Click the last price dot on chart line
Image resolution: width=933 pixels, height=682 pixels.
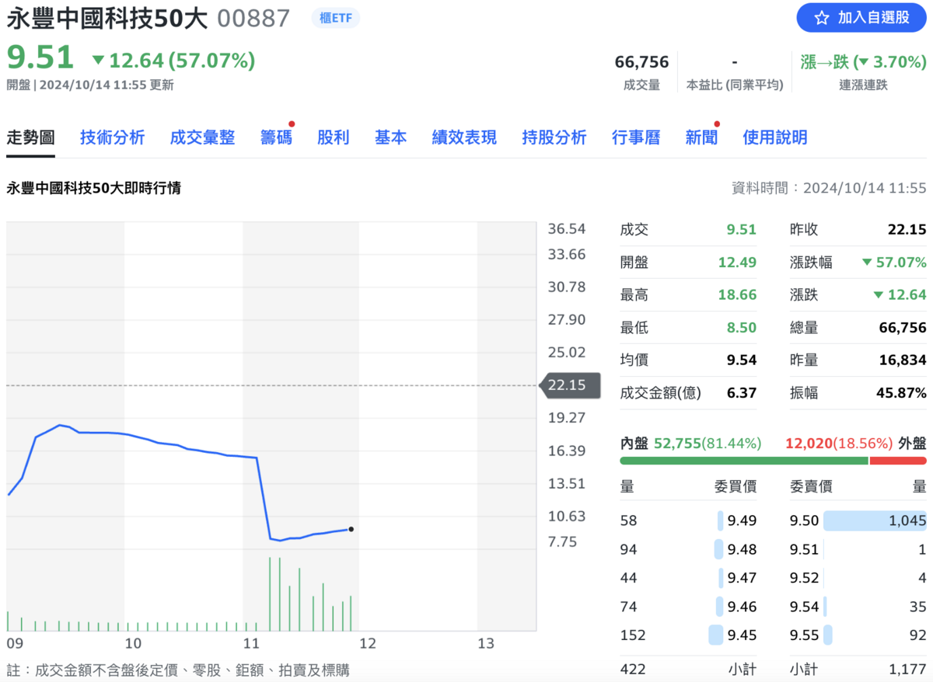pyautogui.click(x=351, y=530)
